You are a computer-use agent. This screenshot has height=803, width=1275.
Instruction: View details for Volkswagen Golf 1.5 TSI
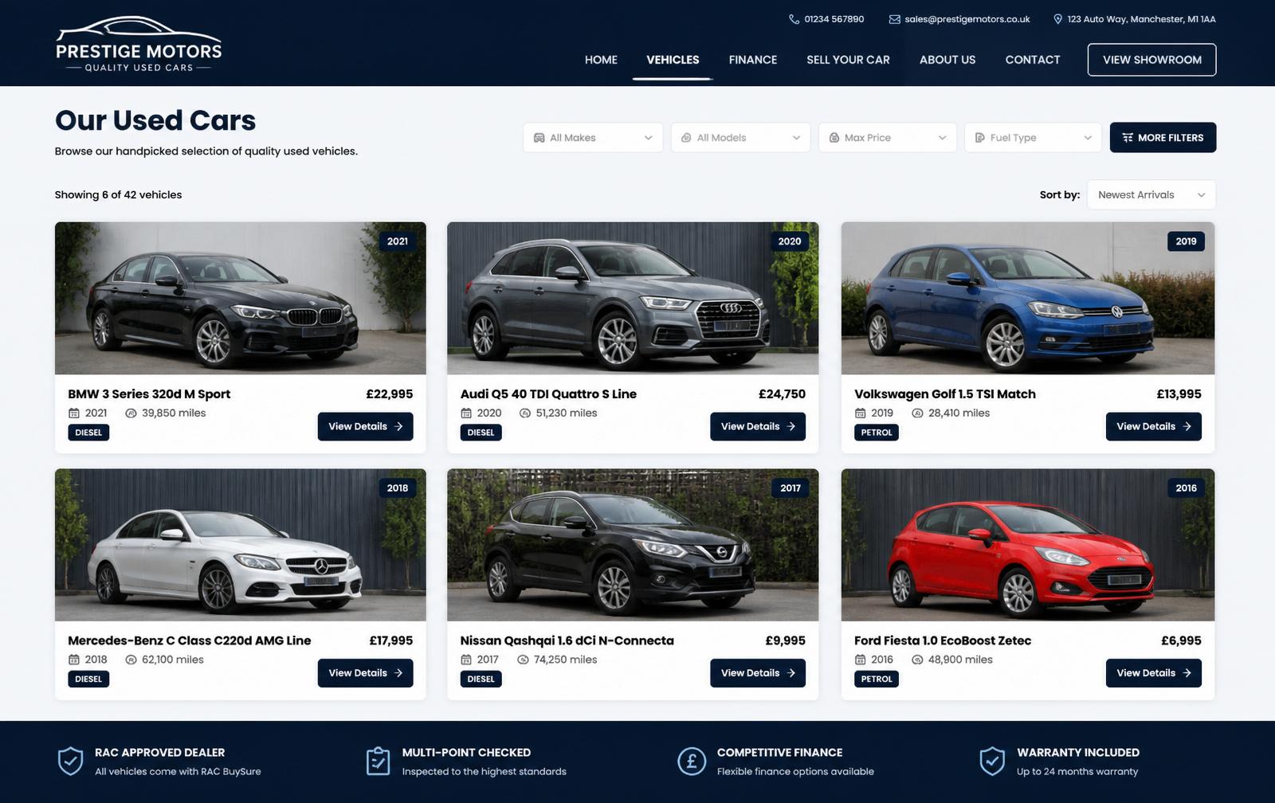[x=1153, y=426]
